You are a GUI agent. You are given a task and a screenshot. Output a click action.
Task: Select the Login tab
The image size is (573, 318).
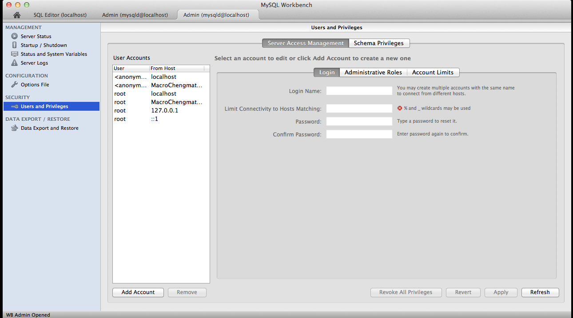[327, 72]
